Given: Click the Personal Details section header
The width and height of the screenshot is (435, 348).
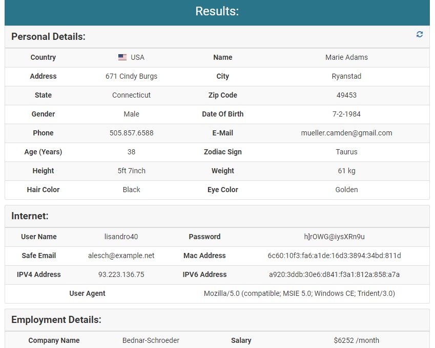Looking at the screenshot, I should 47,37.
